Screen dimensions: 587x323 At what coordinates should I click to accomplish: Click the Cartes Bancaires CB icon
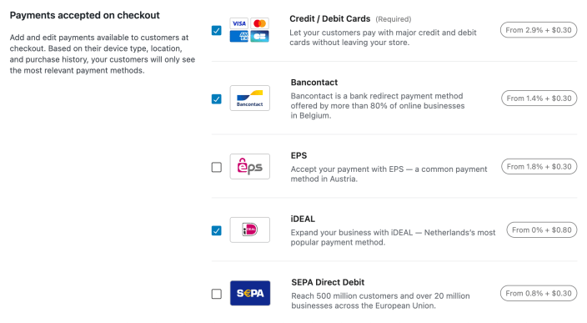(x=259, y=37)
